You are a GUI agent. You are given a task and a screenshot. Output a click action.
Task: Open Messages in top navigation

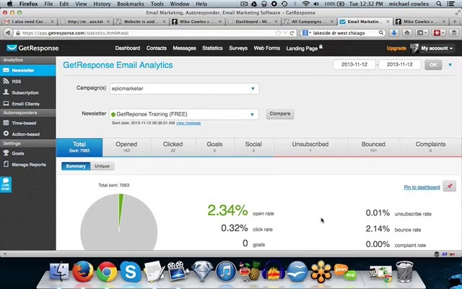[x=185, y=48]
